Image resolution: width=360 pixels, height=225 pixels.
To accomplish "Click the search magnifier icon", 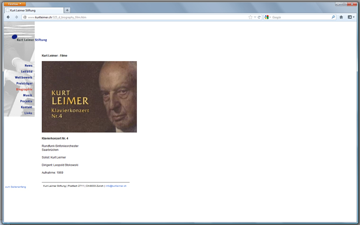I will coord(333,17).
